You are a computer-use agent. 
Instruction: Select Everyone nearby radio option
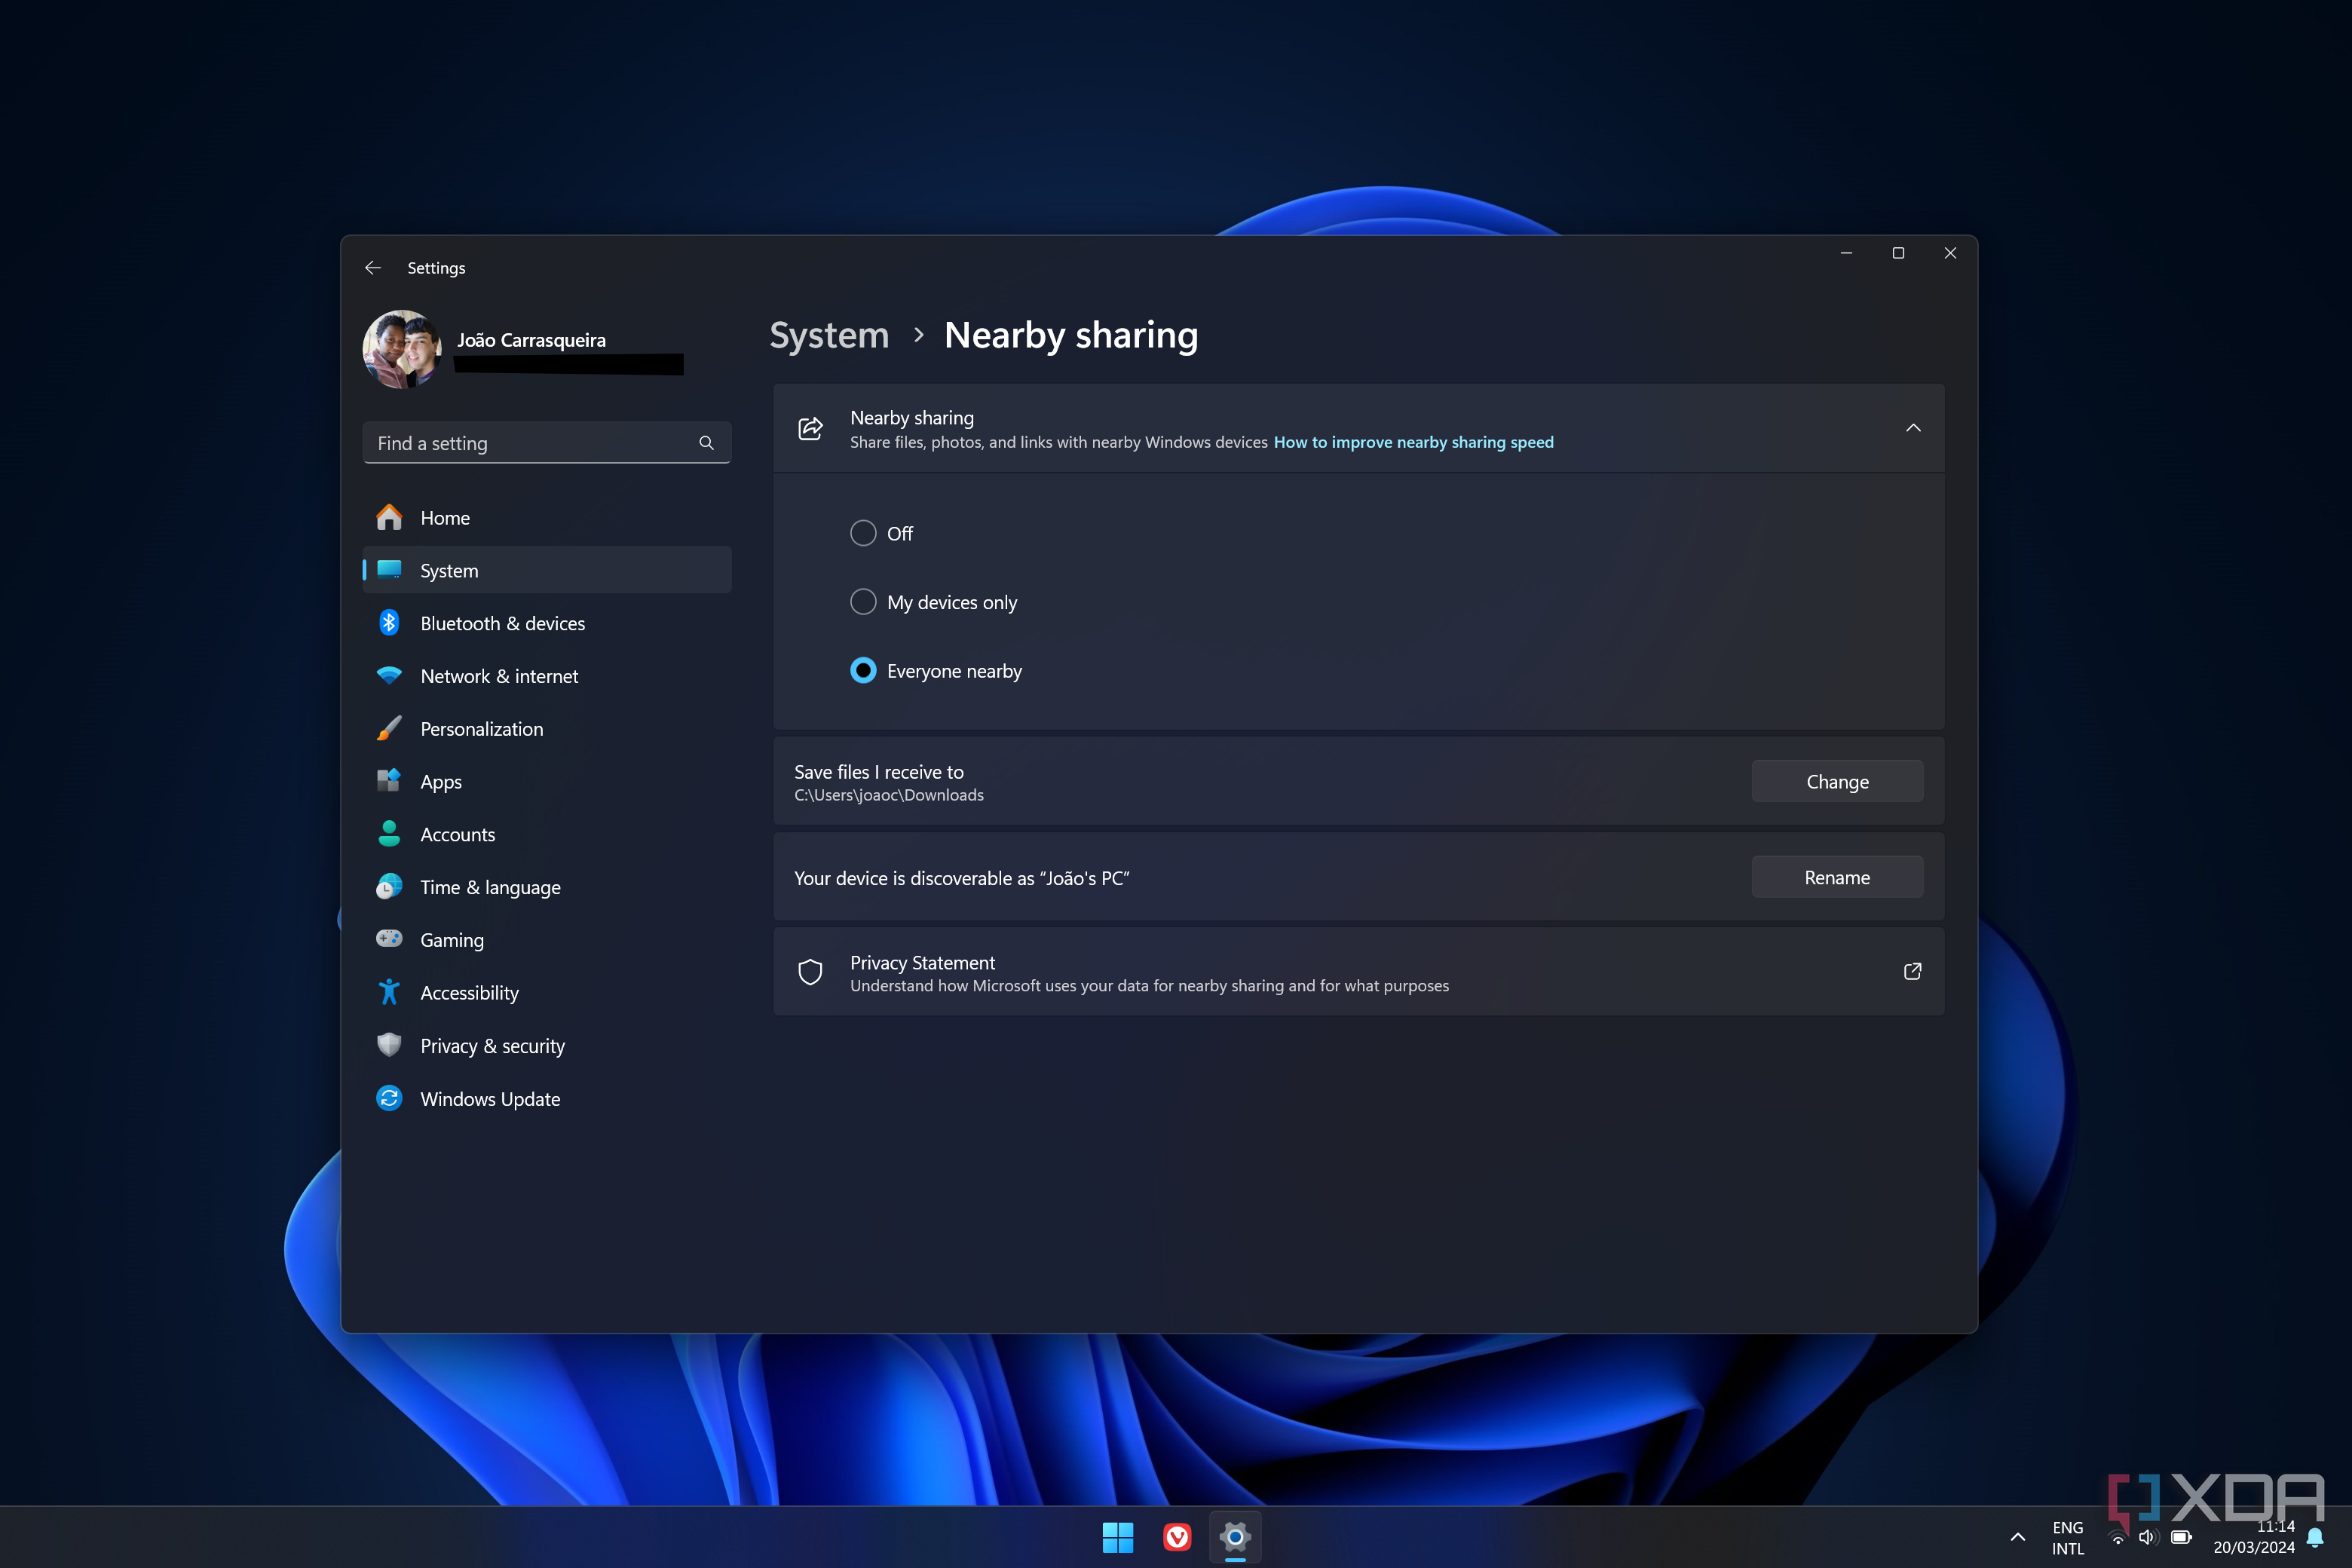pyautogui.click(x=863, y=671)
